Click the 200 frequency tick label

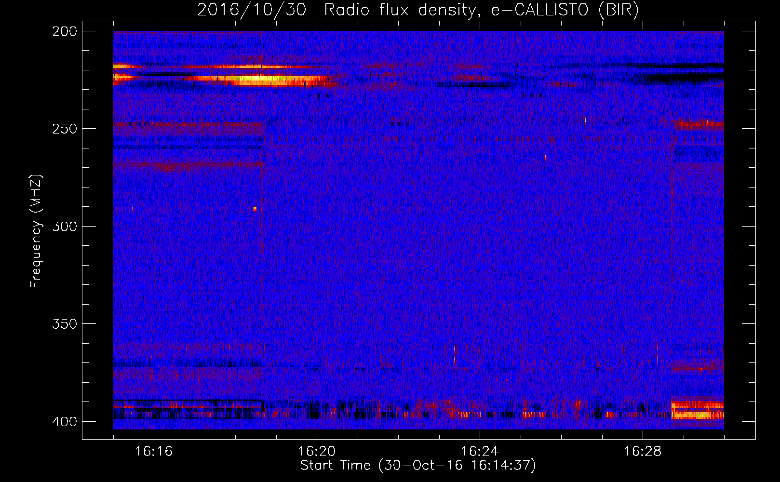click(65, 31)
